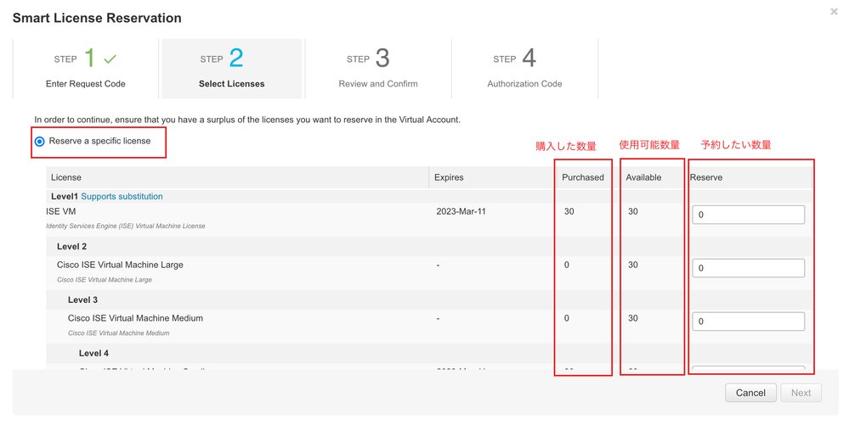
Task: Open the Step 2 Select Licenses tab
Action: pyautogui.click(x=232, y=69)
